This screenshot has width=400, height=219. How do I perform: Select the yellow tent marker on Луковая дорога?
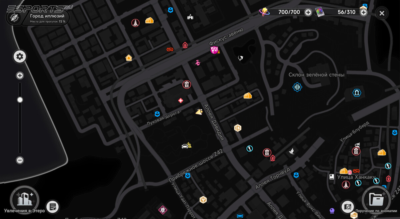[x=199, y=112]
